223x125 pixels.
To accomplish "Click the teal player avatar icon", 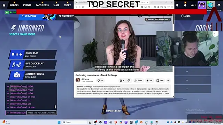I will pos(210,5).
